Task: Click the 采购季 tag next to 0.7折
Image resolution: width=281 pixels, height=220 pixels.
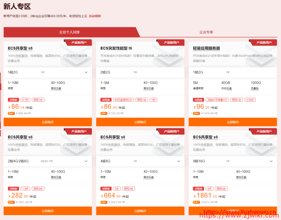Action: point(13,100)
